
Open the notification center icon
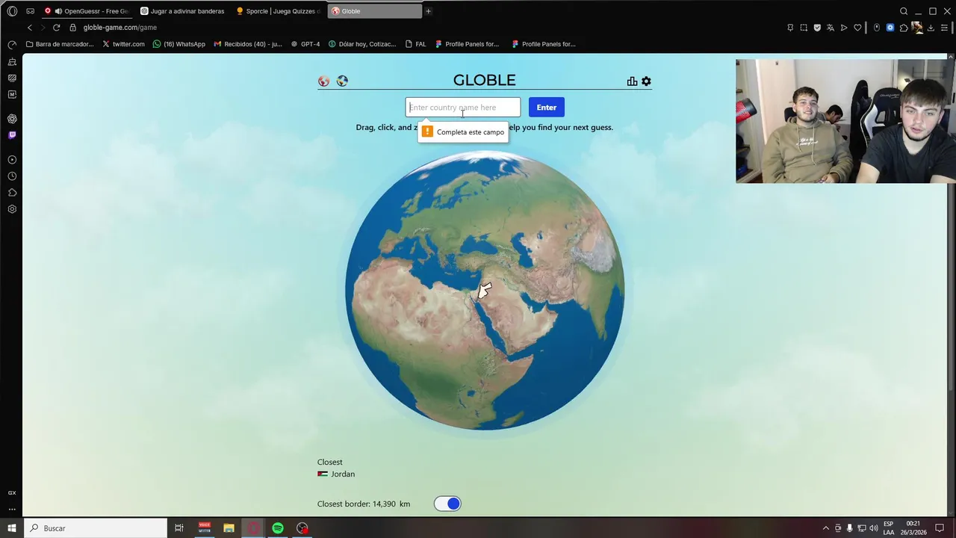940,528
